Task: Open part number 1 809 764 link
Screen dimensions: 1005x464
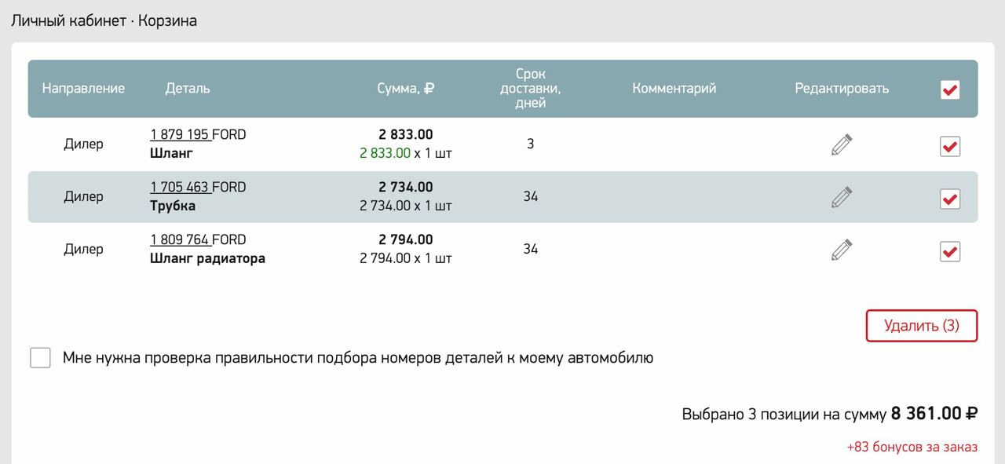Action: coord(180,240)
